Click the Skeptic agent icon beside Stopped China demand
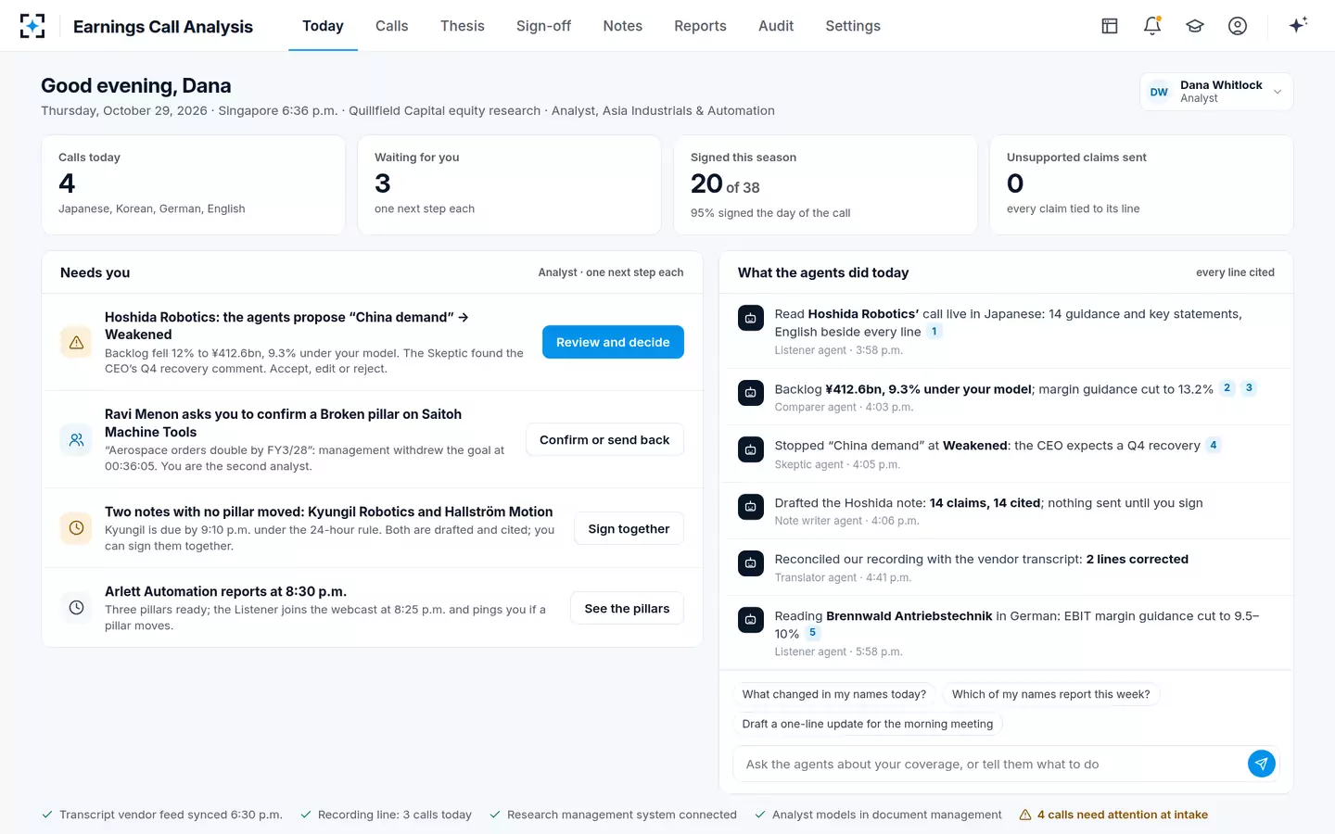The height and width of the screenshot is (834, 1335). click(751, 449)
